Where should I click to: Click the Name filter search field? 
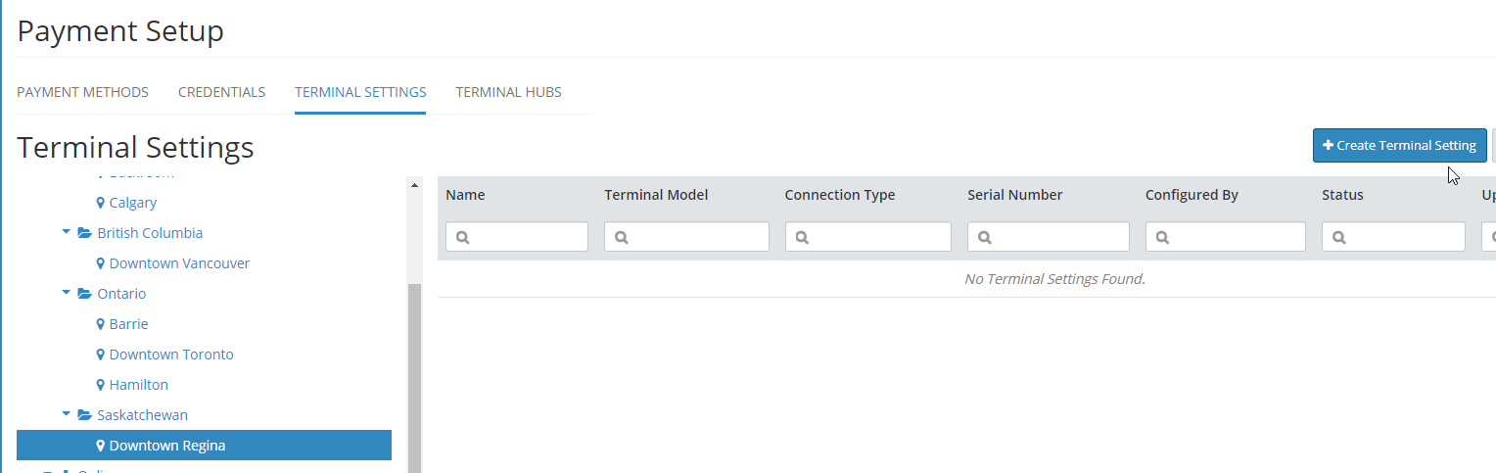tap(517, 237)
